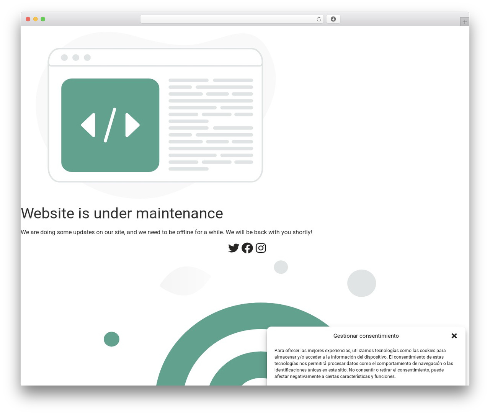Close the Gestionar consentimiento cookie banner
Viewport: 490px width, 415px height.
[x=454, y=336]
